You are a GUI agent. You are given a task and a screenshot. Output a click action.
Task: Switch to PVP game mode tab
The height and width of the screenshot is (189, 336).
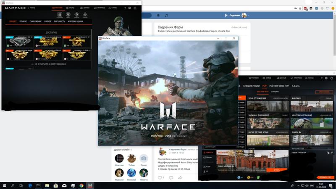click(265, 86)
